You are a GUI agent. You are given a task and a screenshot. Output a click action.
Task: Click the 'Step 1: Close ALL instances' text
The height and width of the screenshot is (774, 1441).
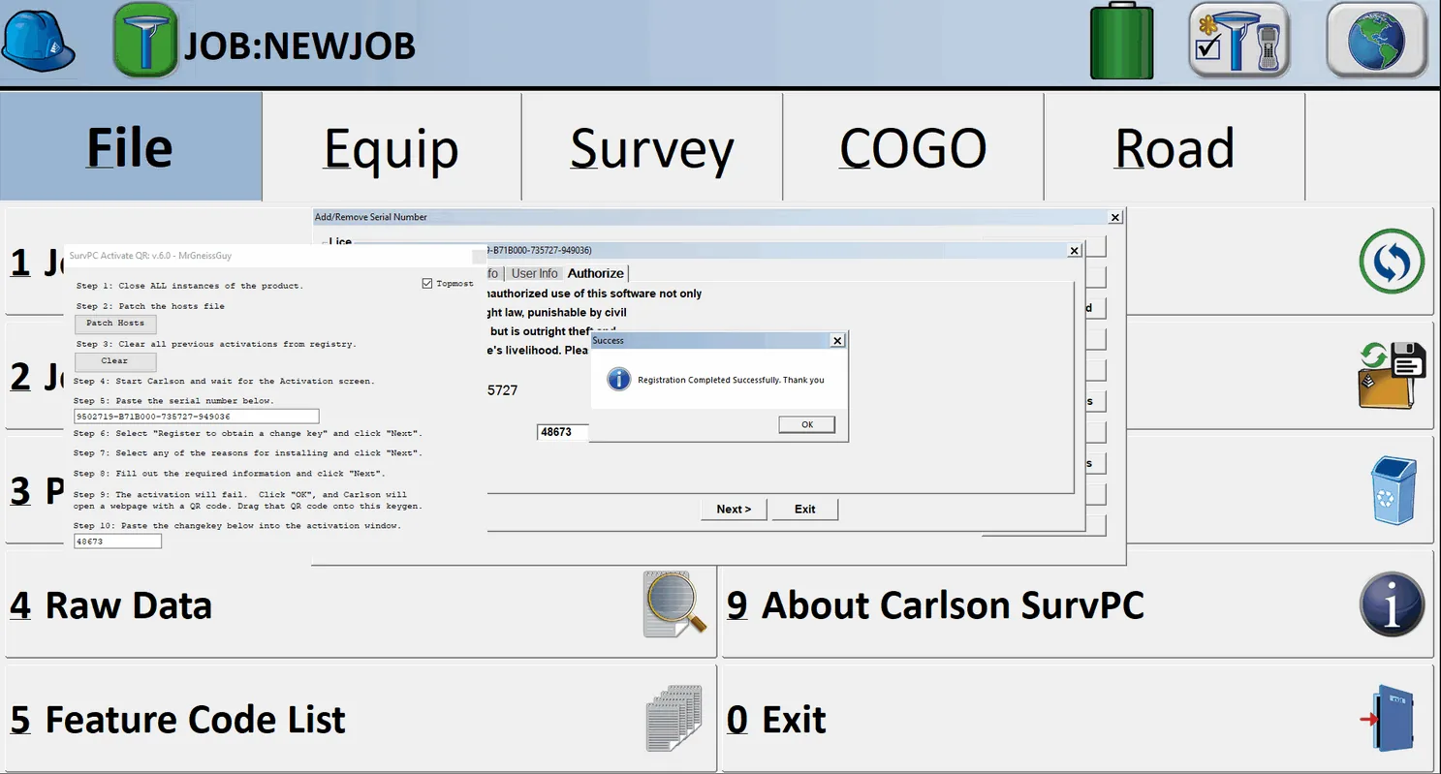pyautogui.click(x=189, y=286)
